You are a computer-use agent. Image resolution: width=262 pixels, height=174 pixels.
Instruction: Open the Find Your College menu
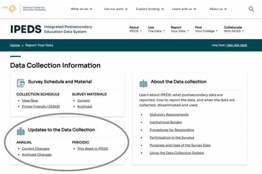[x=206, y=29]
